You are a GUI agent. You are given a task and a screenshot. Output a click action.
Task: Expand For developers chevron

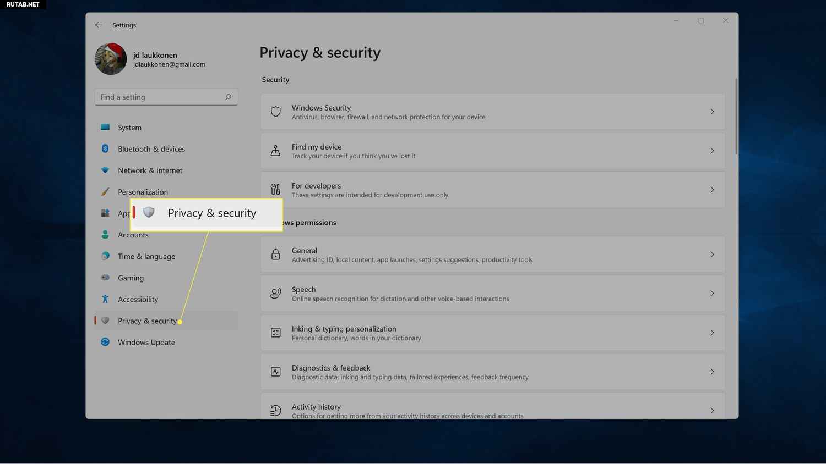tap(712, 190)
